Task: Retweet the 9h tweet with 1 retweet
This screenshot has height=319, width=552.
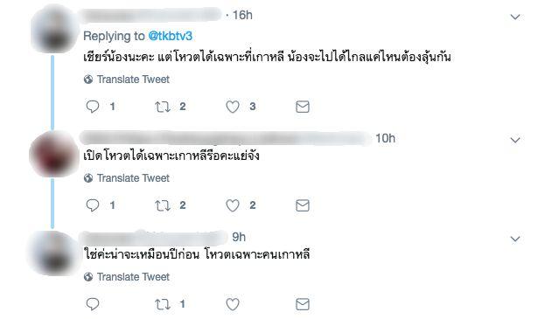Action: (163, 304)
